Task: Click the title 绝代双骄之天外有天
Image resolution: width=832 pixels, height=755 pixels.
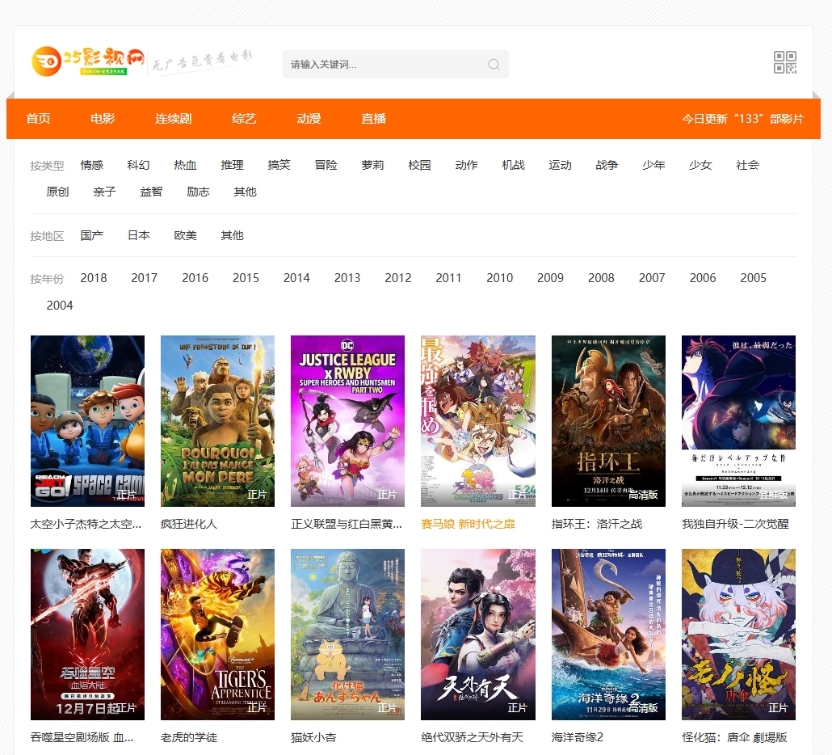Action: [x=473, y=737]
